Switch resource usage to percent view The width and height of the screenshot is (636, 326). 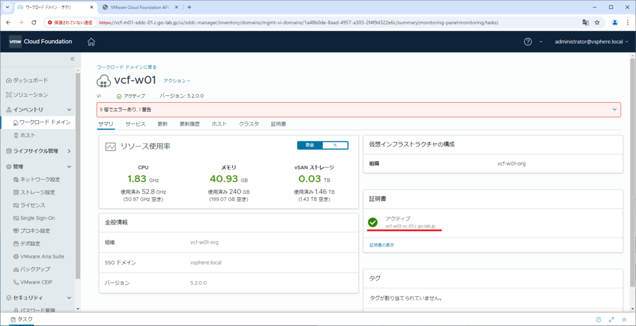tap(335, 145)
